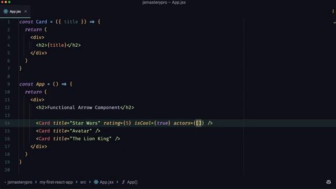Viewport: 336px width, 189px height.
Task: Click the yellow macOS minimize button
Action: 6,2
